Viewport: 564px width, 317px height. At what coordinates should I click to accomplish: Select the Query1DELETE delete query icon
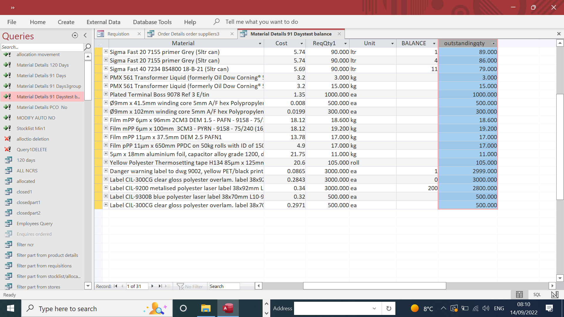pyautogui.click(x=8, y=149)
